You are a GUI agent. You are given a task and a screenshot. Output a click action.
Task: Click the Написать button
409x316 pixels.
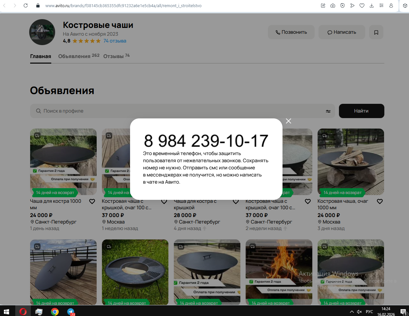pyautogui.click(x=342, y=32)
